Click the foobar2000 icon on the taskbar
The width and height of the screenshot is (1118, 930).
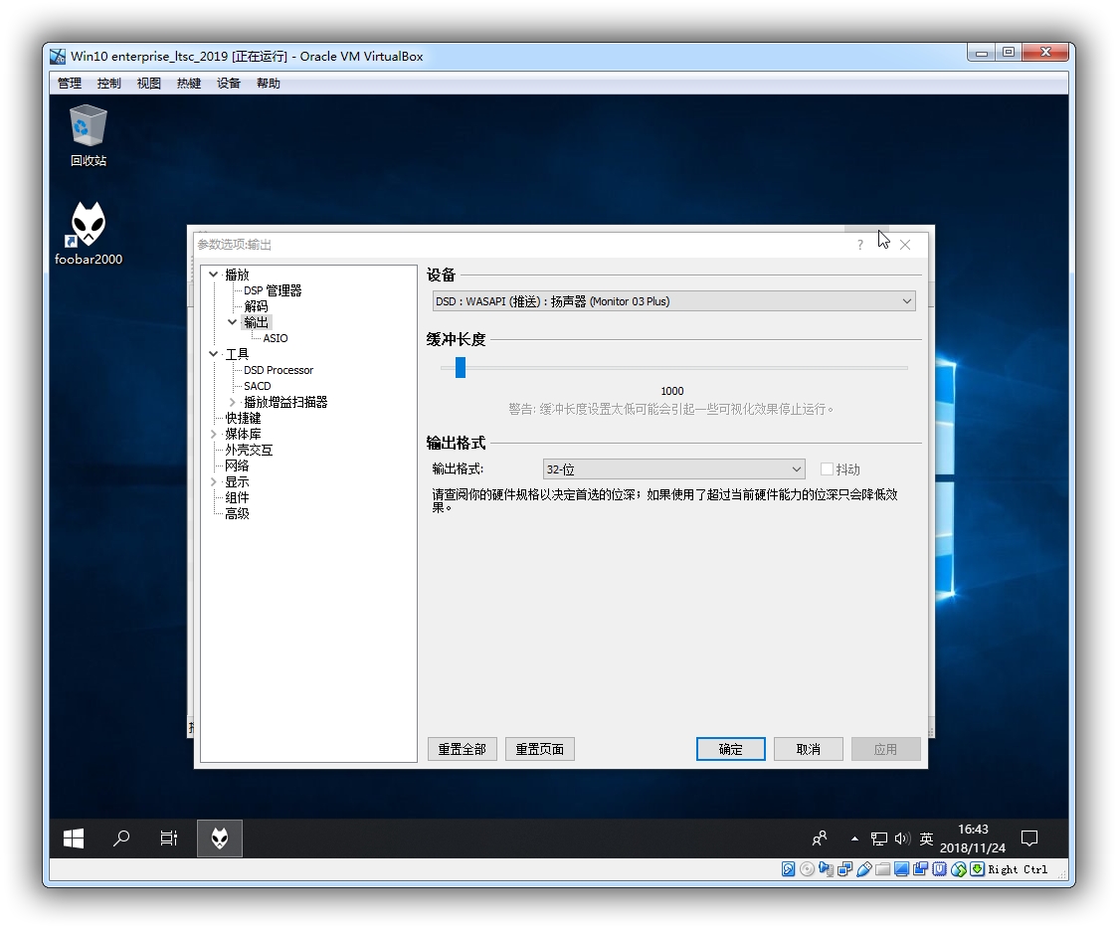(x=219, y=838)
